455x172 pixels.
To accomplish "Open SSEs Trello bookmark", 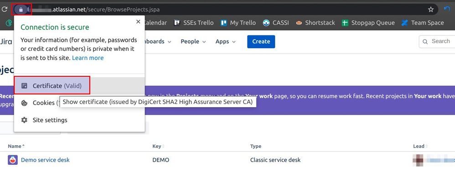I will coord(194,23).
